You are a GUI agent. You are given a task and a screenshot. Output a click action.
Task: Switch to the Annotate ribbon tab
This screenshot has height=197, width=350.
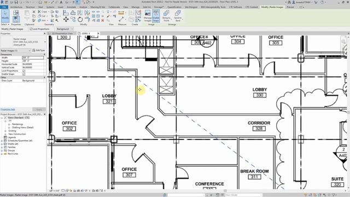72,7
